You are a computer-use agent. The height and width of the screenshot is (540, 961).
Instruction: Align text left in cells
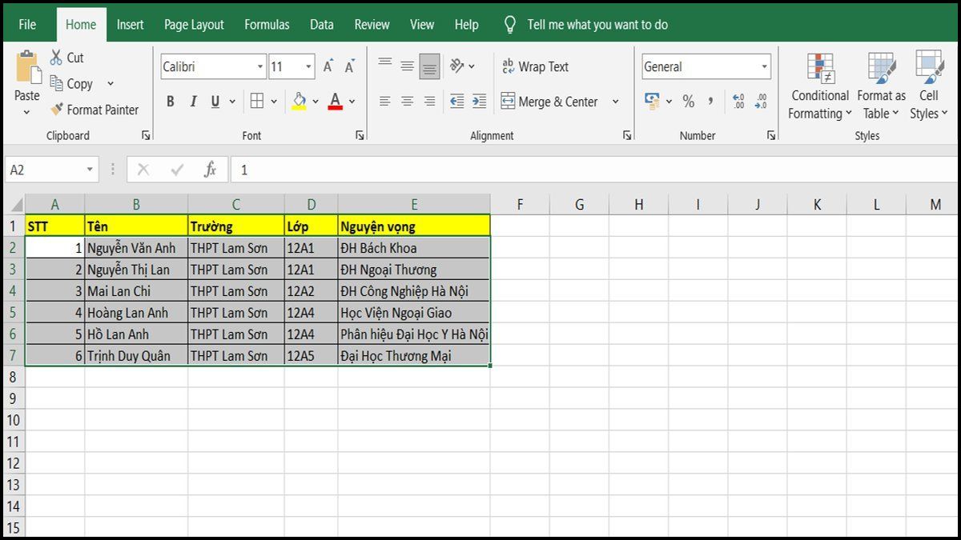click(x=385, y=102)
